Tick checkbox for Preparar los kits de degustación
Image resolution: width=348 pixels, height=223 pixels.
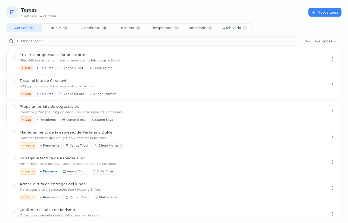pyautogui.click(x=13, y=107)
